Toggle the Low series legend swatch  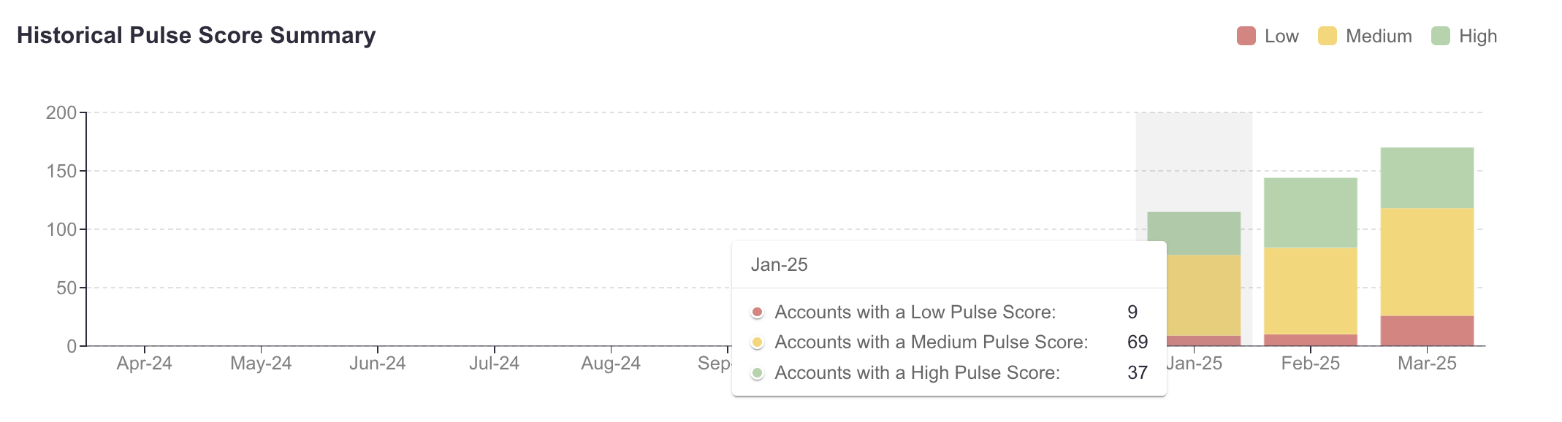(x=1246, y=36)
